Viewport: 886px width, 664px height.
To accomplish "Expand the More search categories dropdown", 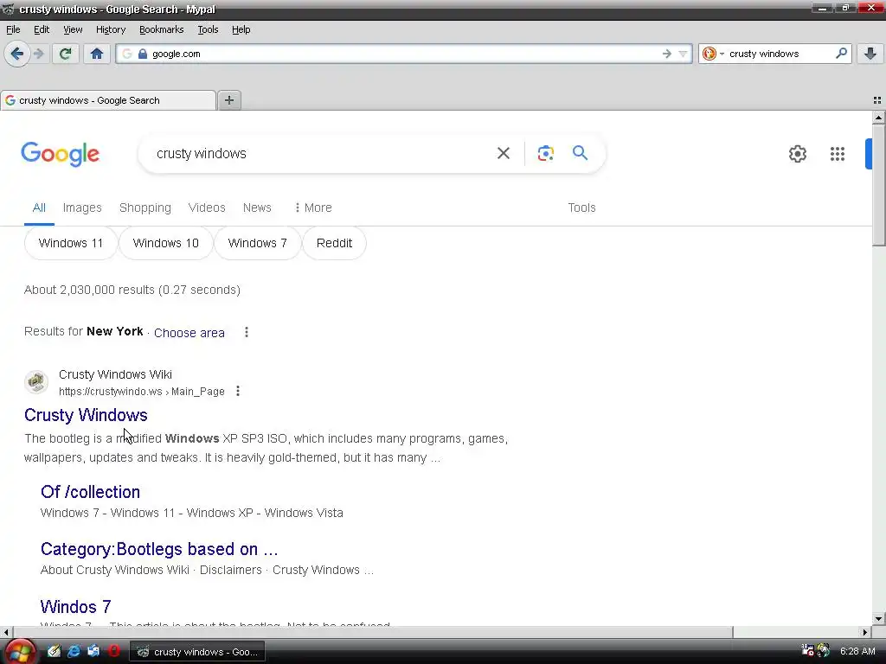I will point(313,207).
